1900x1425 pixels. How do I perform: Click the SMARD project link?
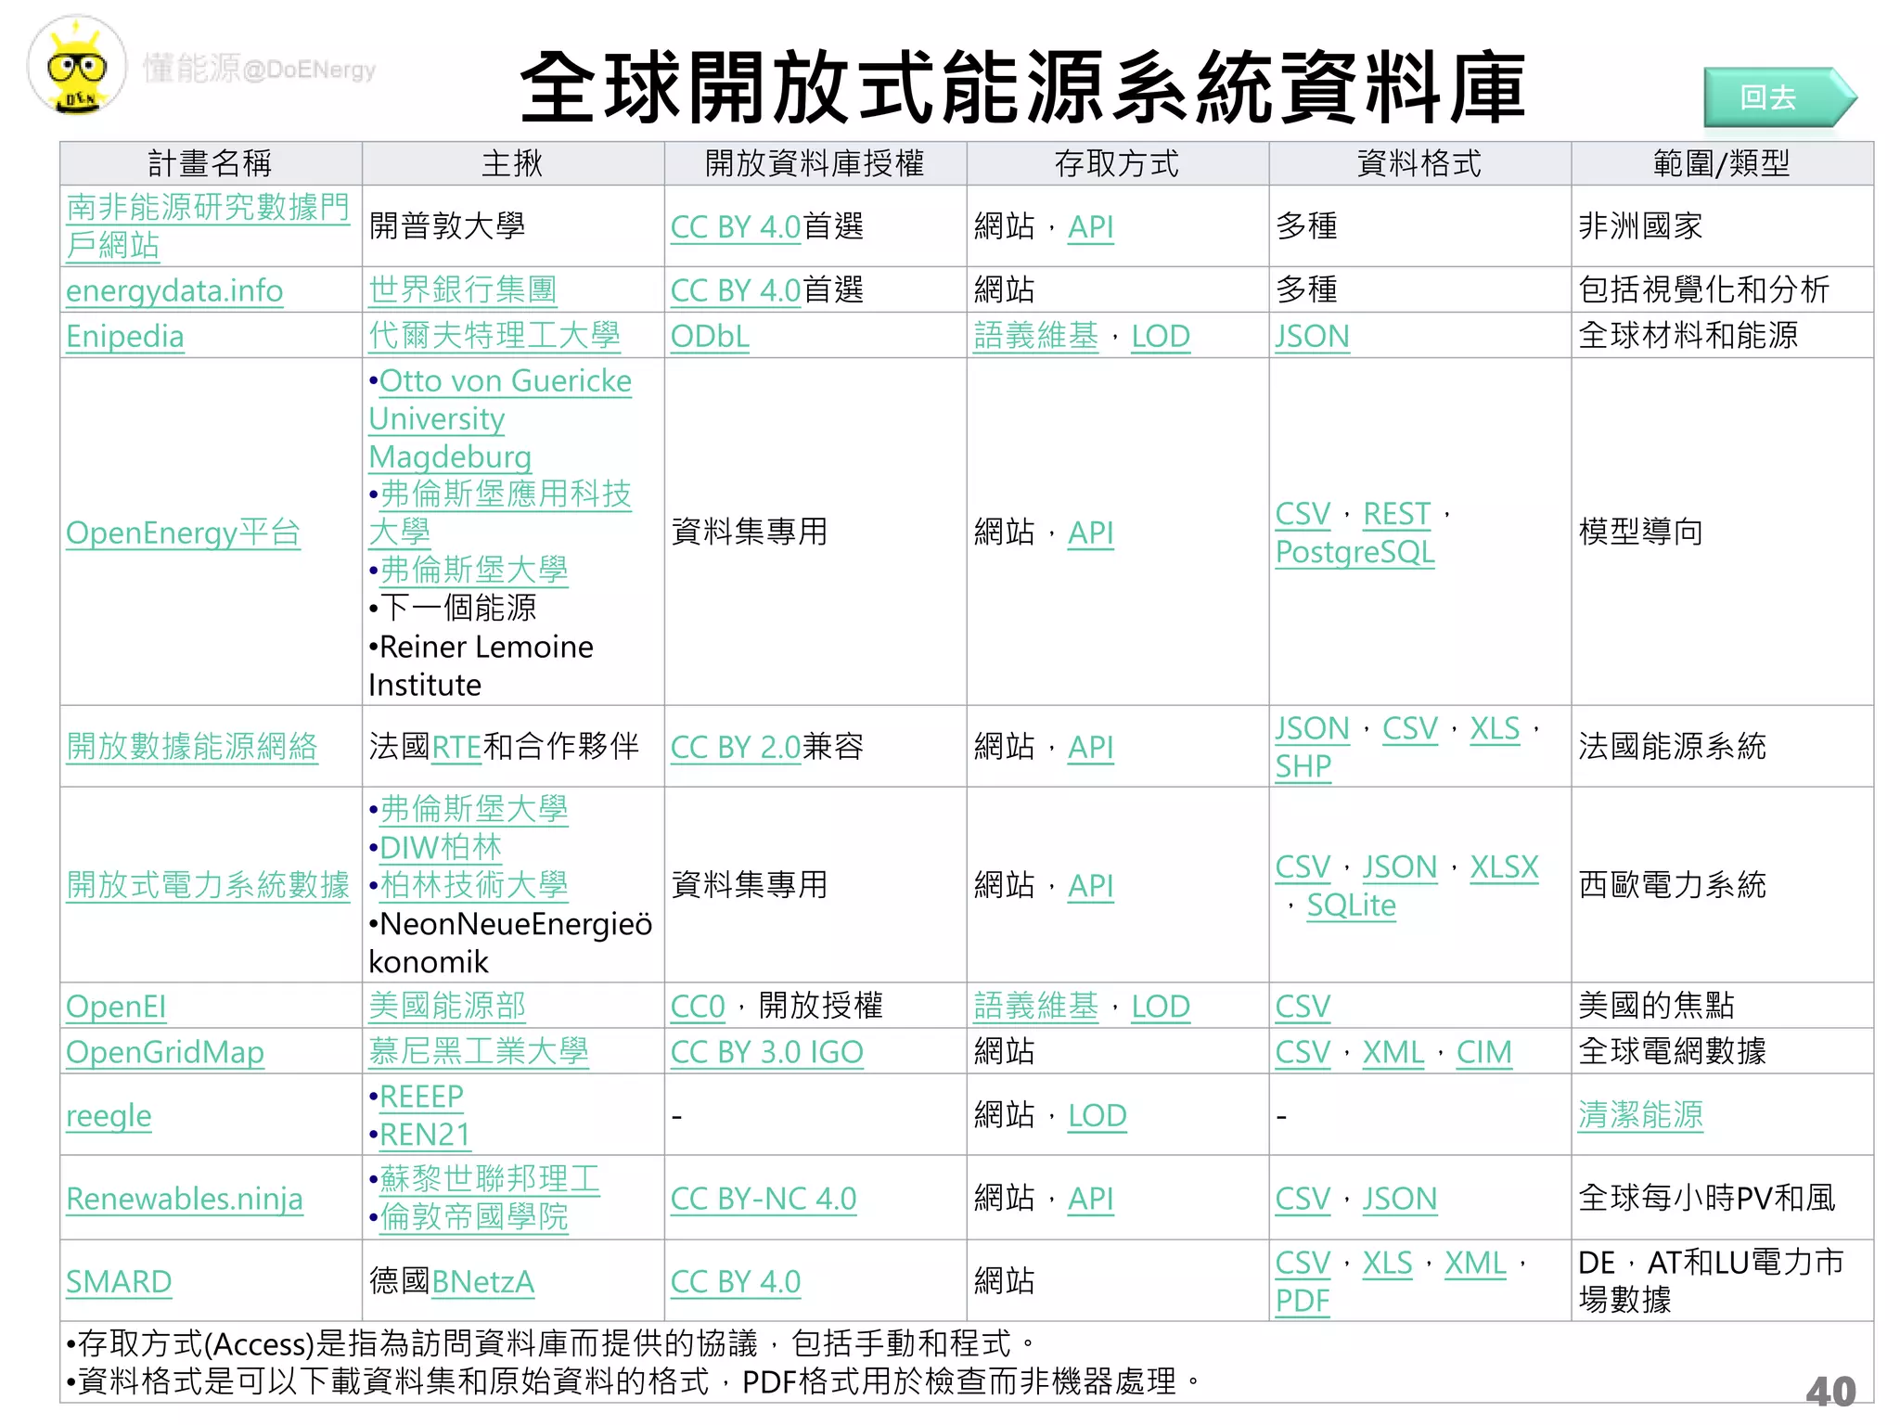pyautogui.click(x=119, y=1281)
